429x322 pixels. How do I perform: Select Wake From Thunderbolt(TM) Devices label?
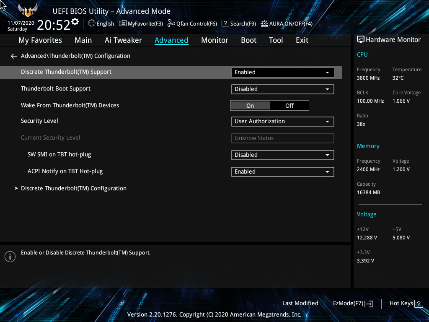(x=70, y=105)
